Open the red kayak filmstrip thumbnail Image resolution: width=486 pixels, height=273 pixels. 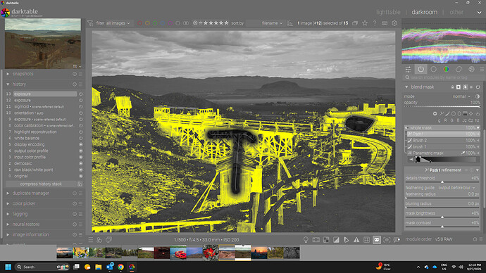coord(178,253)
